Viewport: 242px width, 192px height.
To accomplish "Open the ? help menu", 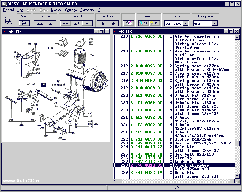I will click(x=99, y=10).
